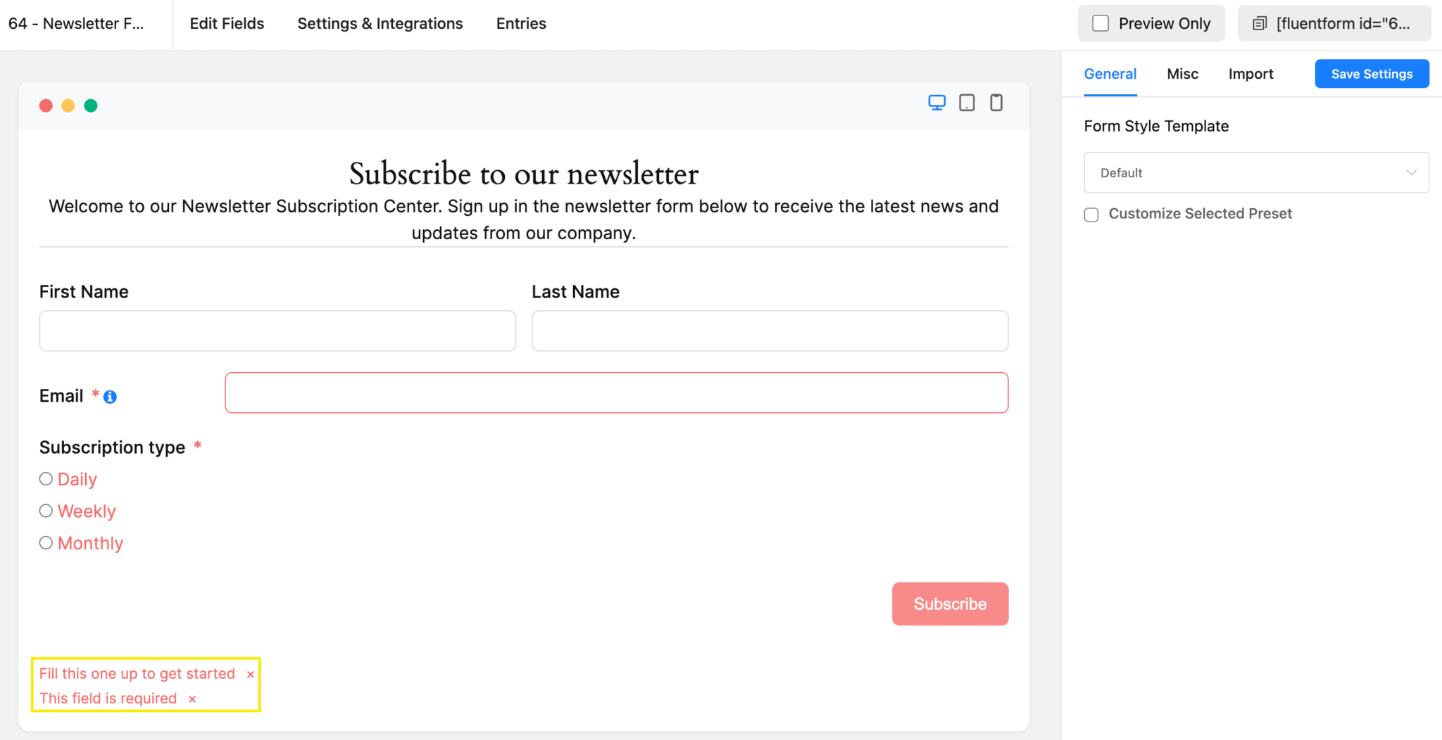Switch to desktop preview mode
The height and width of the screenshot is (740, 1442).
936,102
